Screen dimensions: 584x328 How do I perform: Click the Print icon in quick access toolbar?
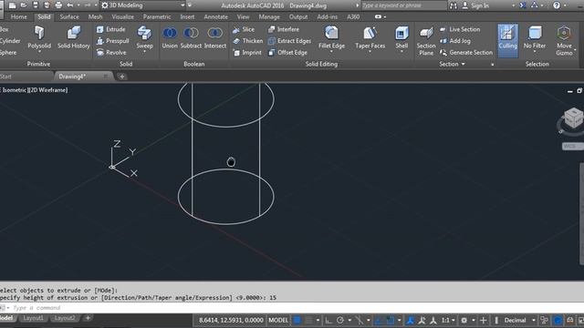pos(58,5)
